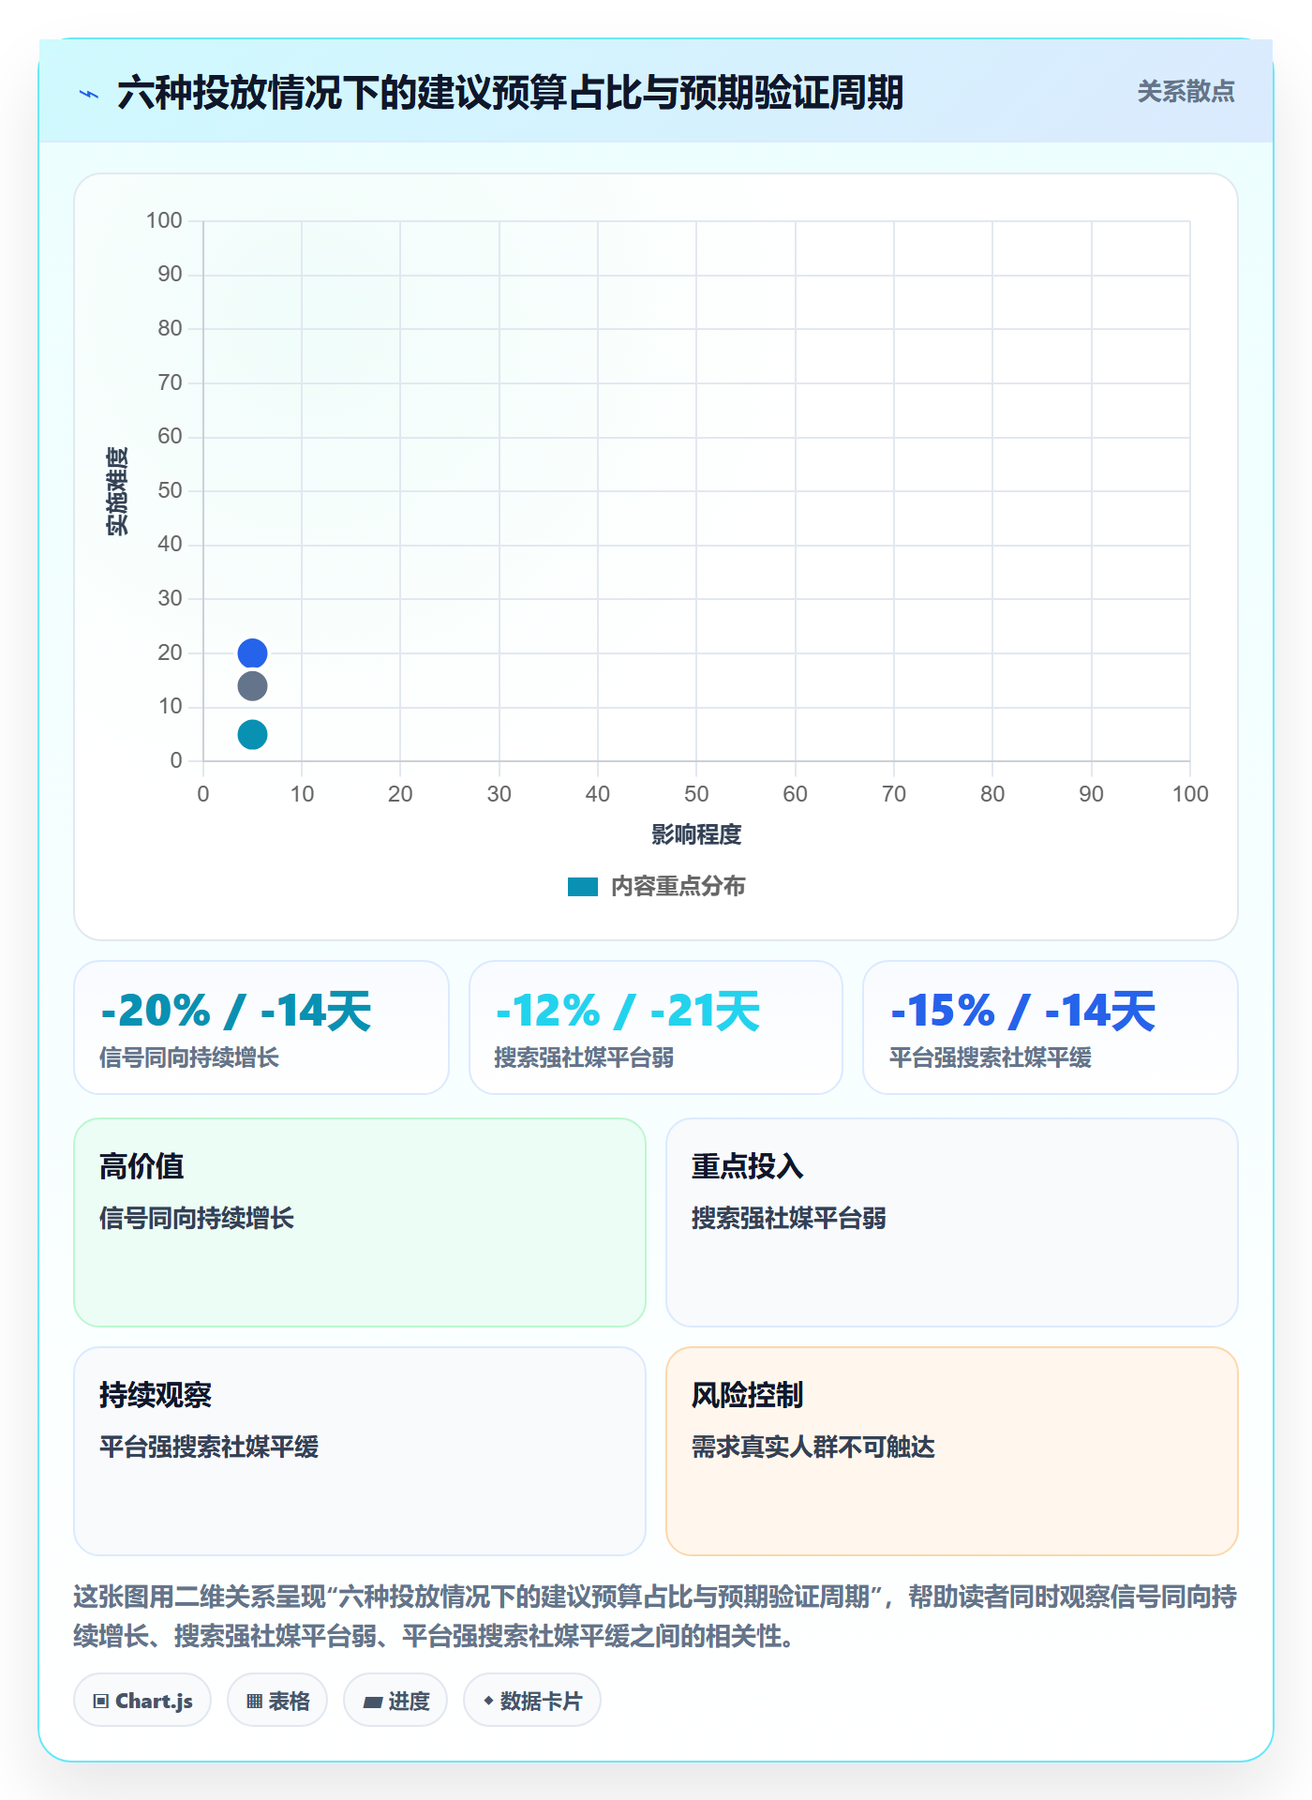1312x1800 pixels.
Task: Click the Chart.js tag chip
Action: [142, 1701]
